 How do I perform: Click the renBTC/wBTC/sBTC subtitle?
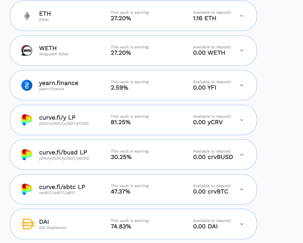pos(57,193)
